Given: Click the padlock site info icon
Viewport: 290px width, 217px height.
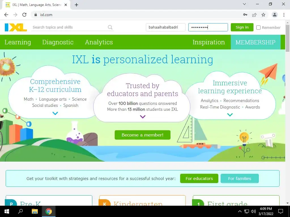Looking at the screenshot, I should tap(36, 15).
